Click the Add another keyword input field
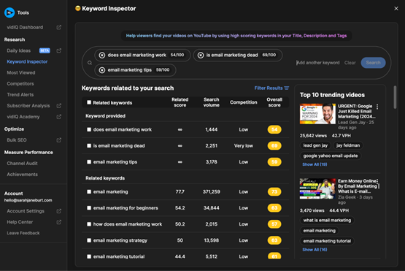 (317, 63)
